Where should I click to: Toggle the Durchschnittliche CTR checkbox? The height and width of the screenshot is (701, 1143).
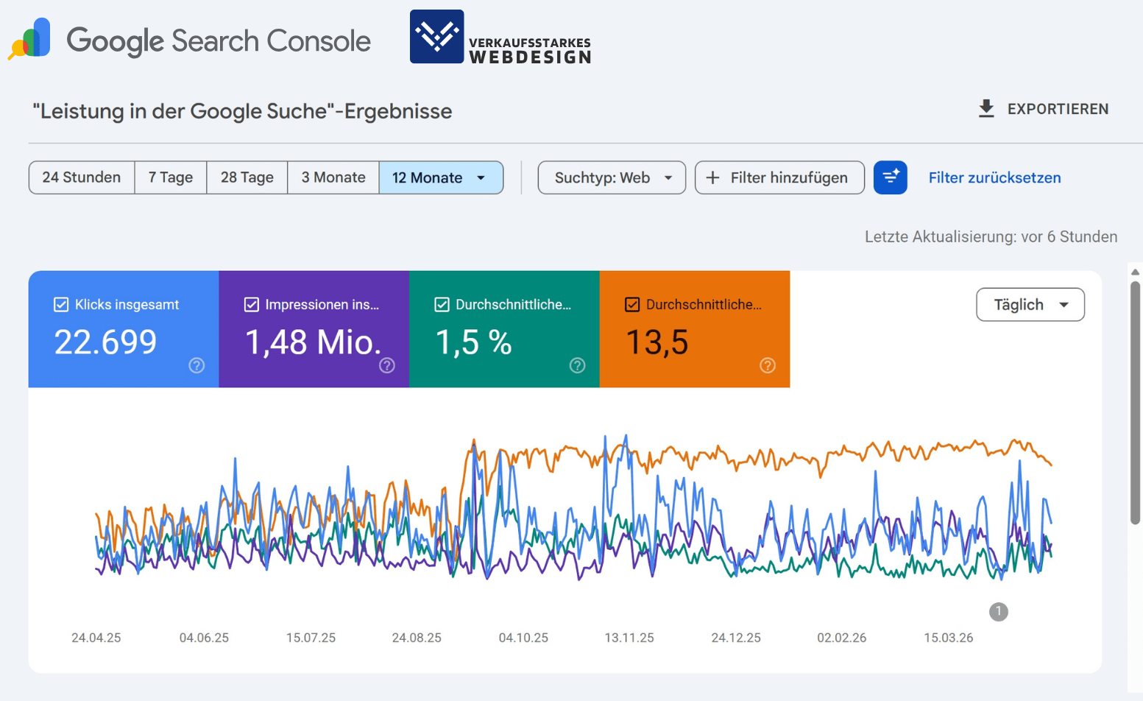(x=442, y=304)
